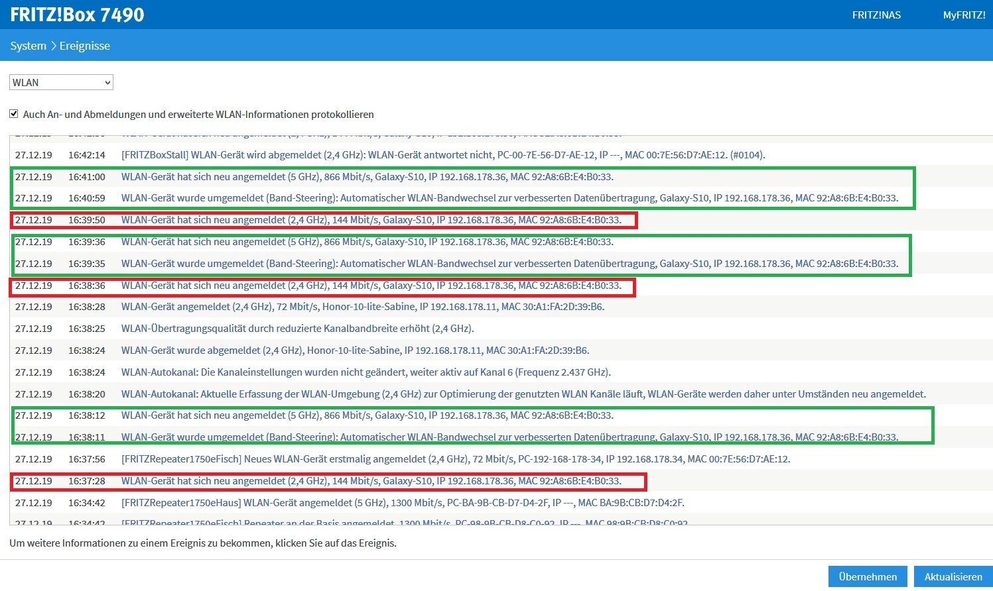Click Ereignisse in the breadcrumb
This screenshot has width=993, height=591.
[x=85, y=46]
